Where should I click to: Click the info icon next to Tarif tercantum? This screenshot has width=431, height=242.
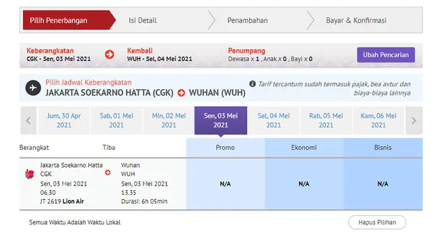click(x=253, y=84)
